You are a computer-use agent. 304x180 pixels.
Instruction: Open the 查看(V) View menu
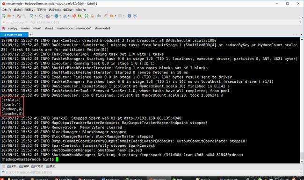(29, 10)
